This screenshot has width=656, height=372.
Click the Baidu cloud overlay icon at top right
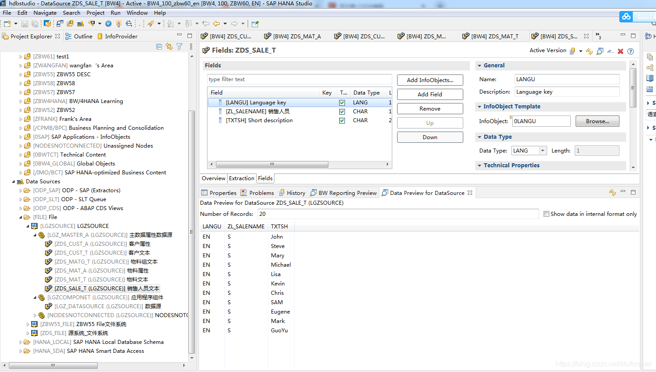pyautogui.click(x=627, y=17)
